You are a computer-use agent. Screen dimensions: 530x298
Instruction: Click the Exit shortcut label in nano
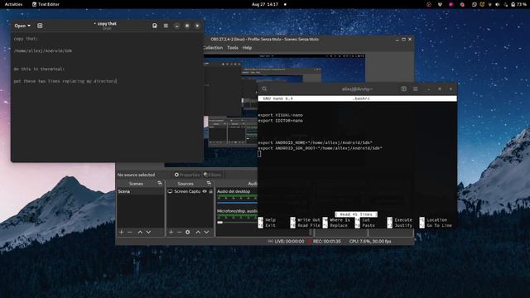(x=271, y=225)
